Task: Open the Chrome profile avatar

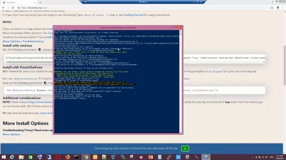Action: pos(278,8)
